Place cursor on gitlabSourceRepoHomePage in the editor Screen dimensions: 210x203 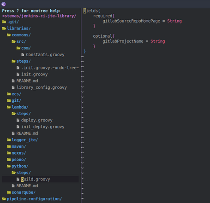[x=131, y=21]
